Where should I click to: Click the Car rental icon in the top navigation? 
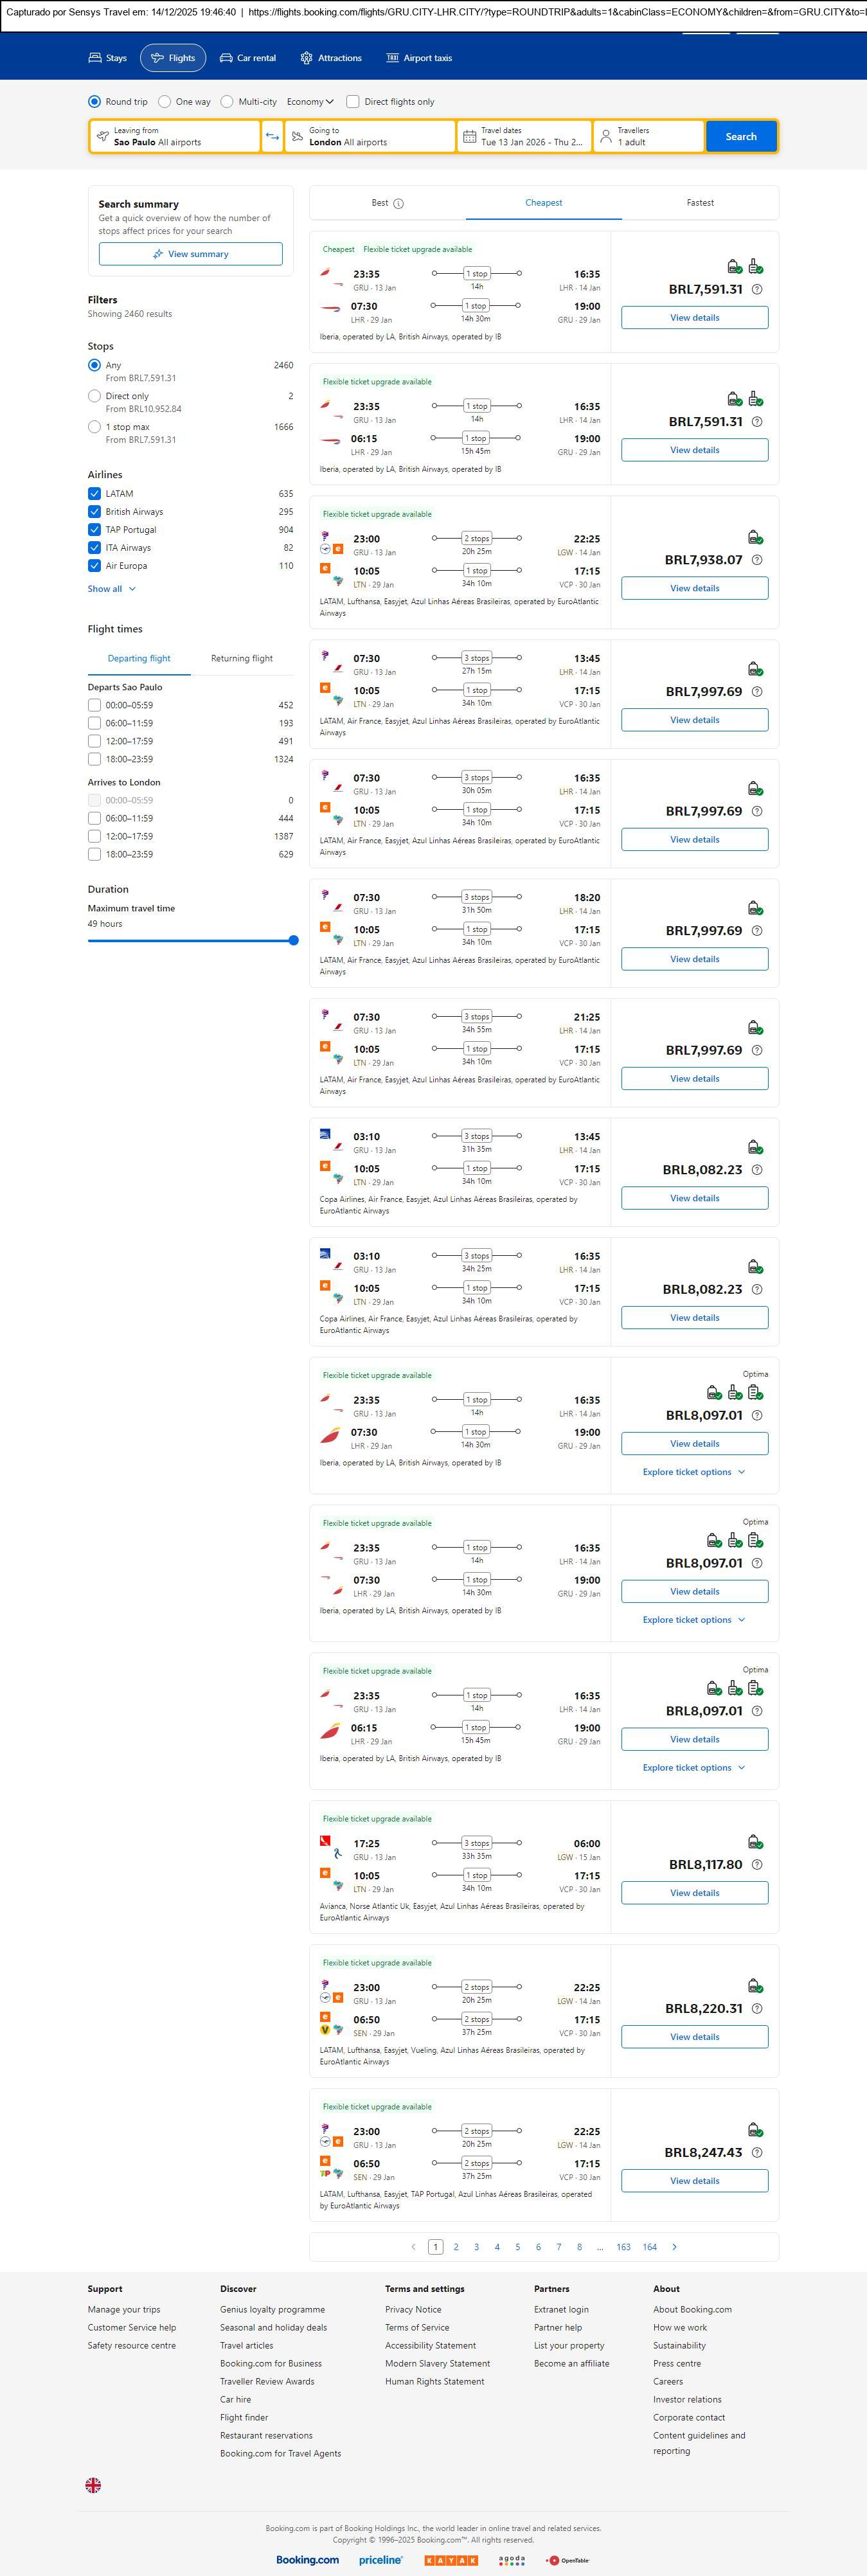(226, 58)
